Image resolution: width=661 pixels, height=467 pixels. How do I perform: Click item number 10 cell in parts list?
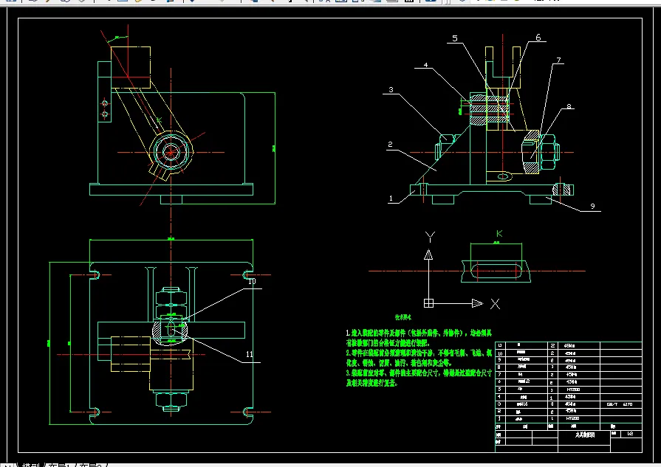[500, 353]
